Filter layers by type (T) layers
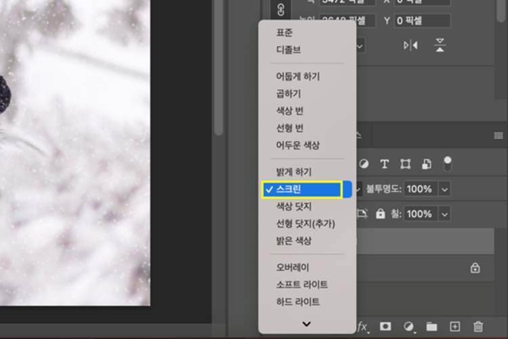 click(384, 164)
